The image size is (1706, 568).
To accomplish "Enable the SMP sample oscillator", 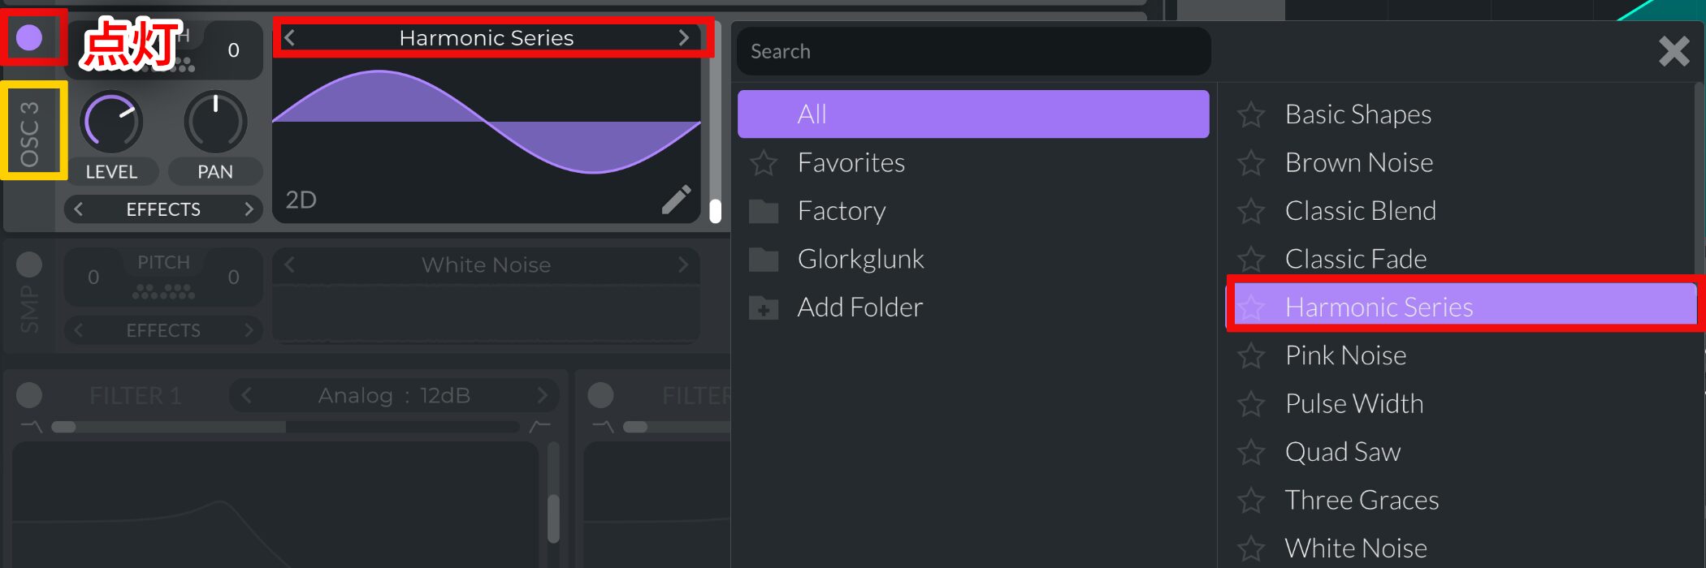I will point(29,264).
